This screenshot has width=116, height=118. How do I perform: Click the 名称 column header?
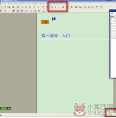113,16
